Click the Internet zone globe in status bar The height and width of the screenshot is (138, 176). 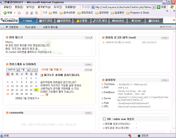tap(139, 136)
